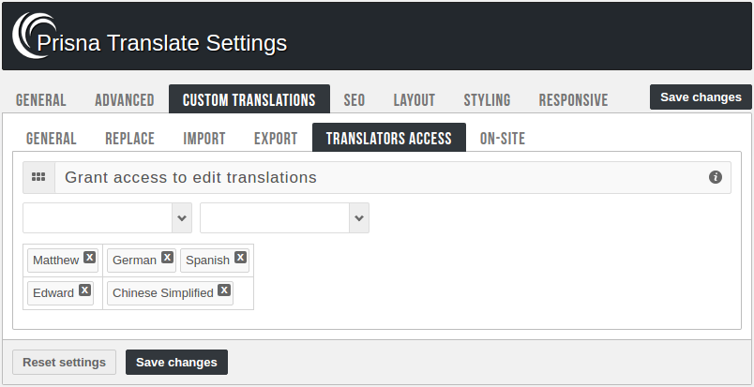Click the bottom Save changes button
This screenshot has height=387, width=754.
coord(176,363)
